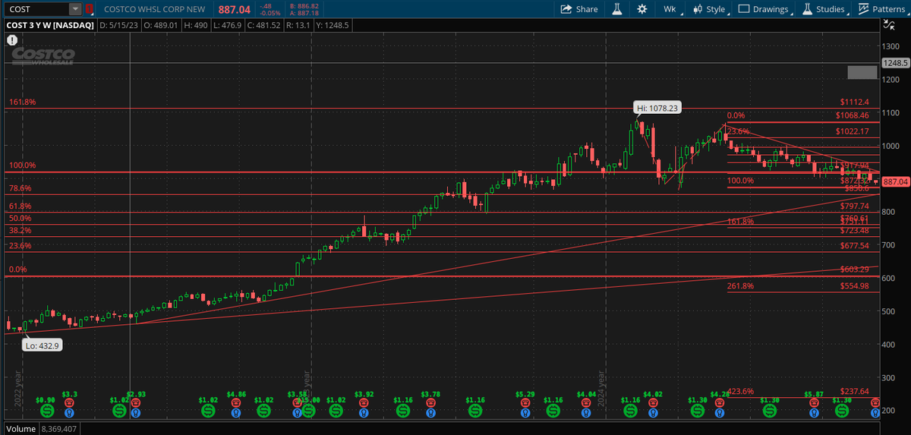Viewport: 911px width, 435px height.
Task: Click the 261.8% extension label
Action: point(741,286)
